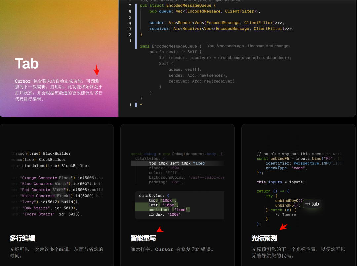Click the "} catch (e) {" line
This screenshot has height=266, width=357.
point(281,210)
